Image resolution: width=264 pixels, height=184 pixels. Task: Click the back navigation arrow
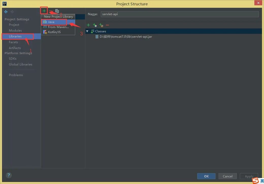(6, 12)
